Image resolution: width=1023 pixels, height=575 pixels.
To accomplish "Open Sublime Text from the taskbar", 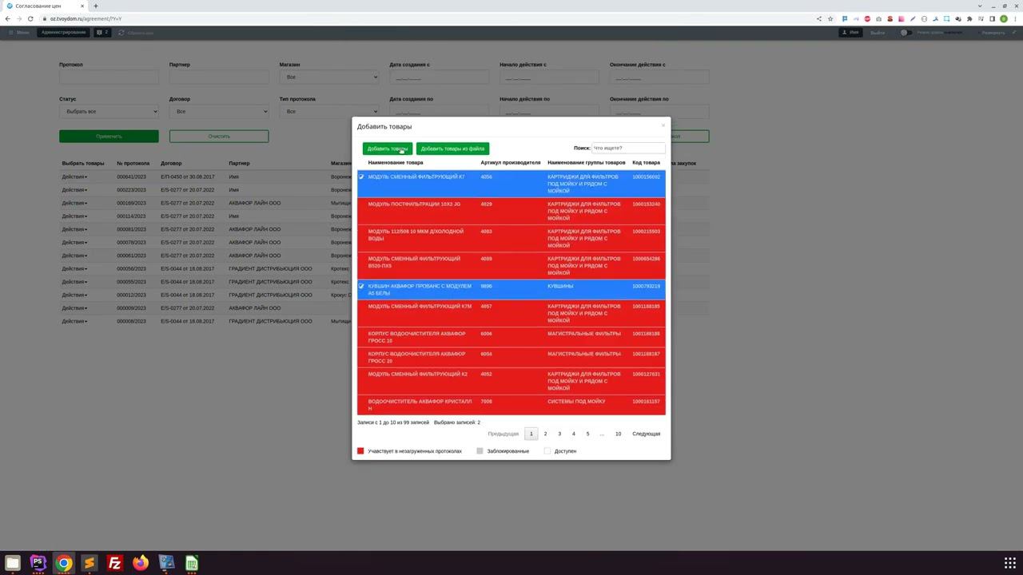I will pyautogui.click(x=89, y=563).
